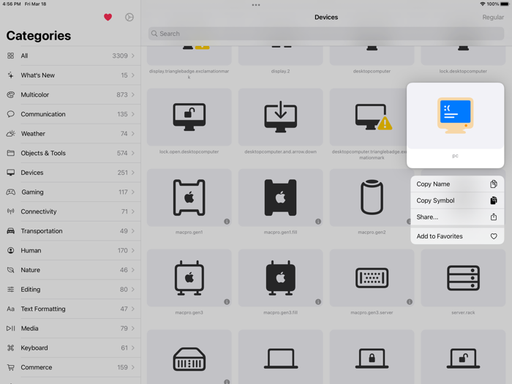
Task: Expand Media category chevron
Action: click(133, 328)
